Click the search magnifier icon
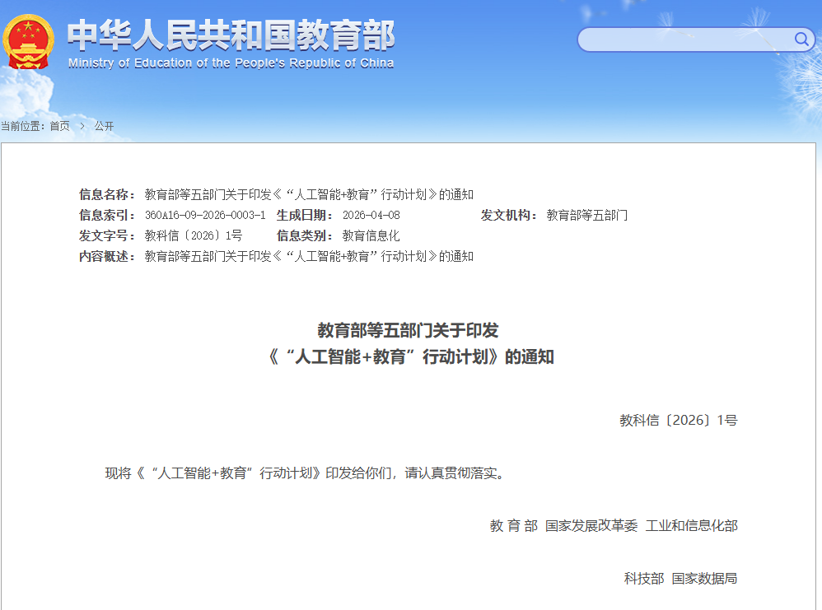 click(x=801, y=39)
